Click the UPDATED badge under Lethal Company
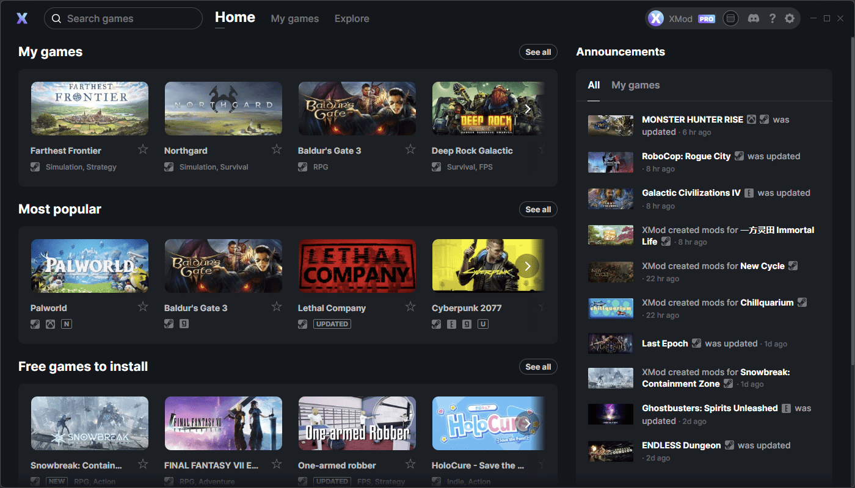 [x=332, y=324]
